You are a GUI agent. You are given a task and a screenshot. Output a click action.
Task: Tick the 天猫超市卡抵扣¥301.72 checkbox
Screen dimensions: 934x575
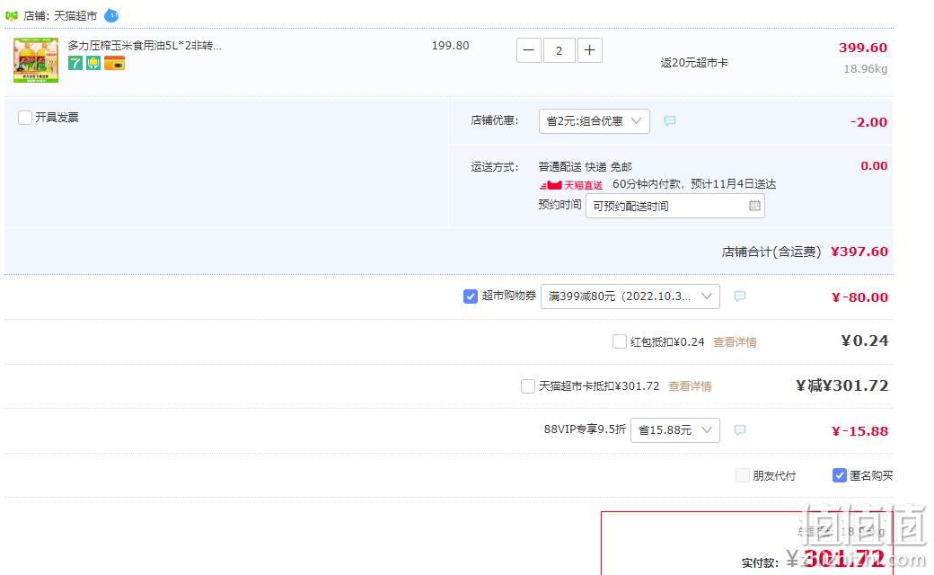click(528, 386)
